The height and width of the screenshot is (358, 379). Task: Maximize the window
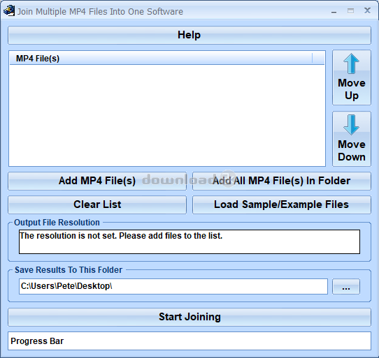350,11
